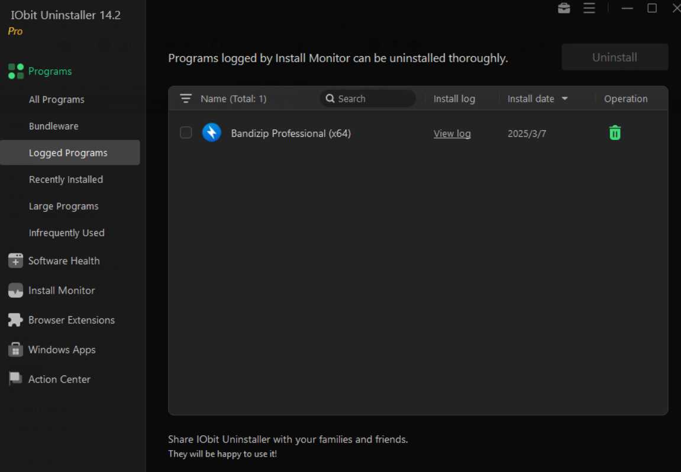Tick the Bandizip Professional checkbox
681x472 pixels.
click(x=186, y=133)
